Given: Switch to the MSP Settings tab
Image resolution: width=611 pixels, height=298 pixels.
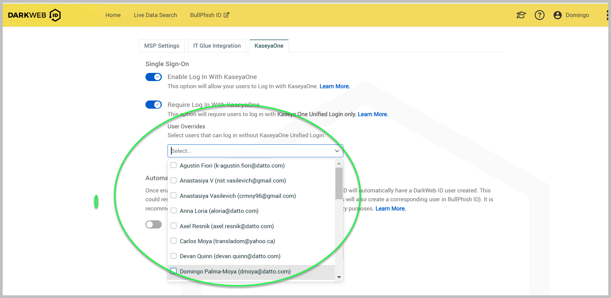Looking at the screenshot, I should coord(162,46).
